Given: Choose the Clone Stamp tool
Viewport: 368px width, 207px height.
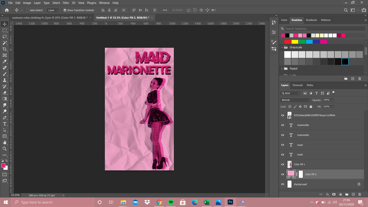Looking at the screenshot, I should click(5, 80).
